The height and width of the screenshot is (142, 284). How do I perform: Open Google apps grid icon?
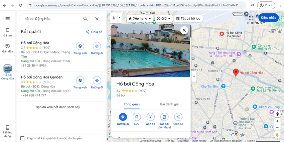(251, 18)
